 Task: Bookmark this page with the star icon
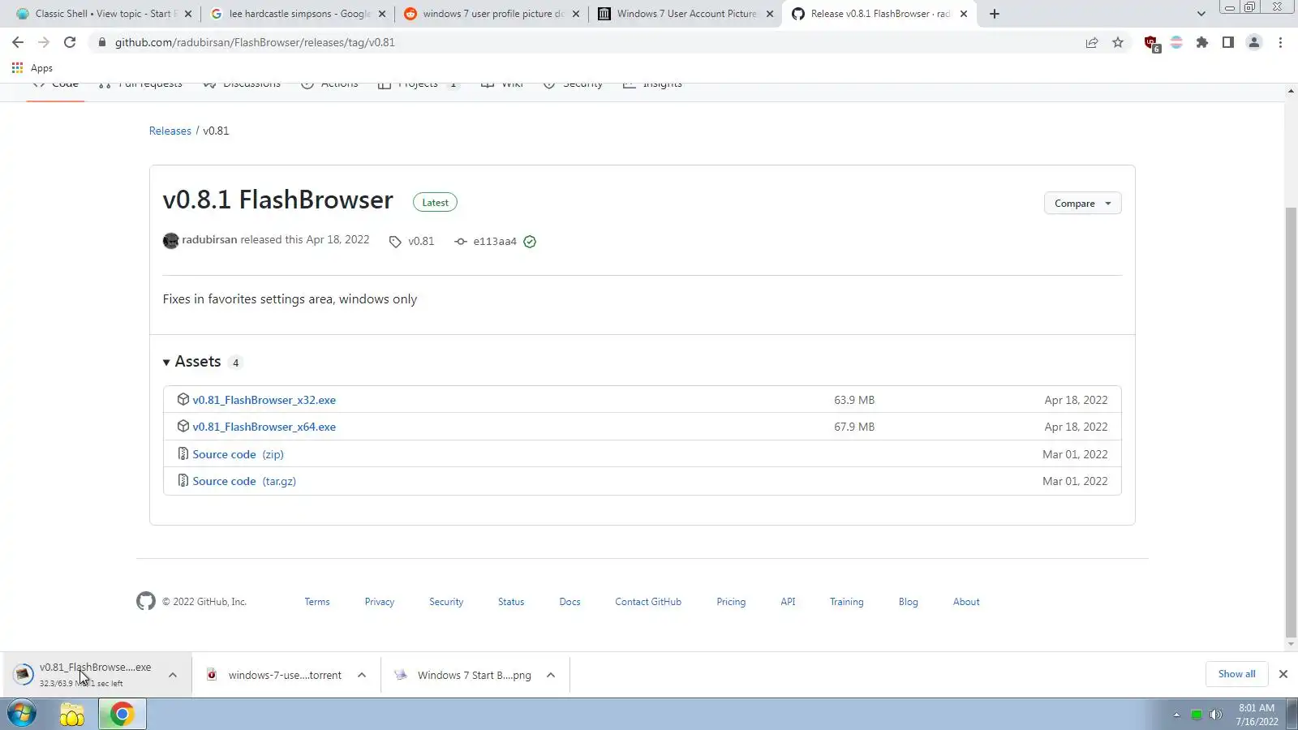point(1118,42)
